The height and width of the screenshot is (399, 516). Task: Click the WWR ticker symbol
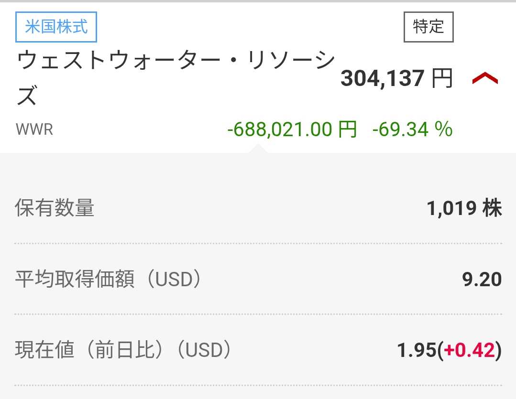(x=34, y=129)
